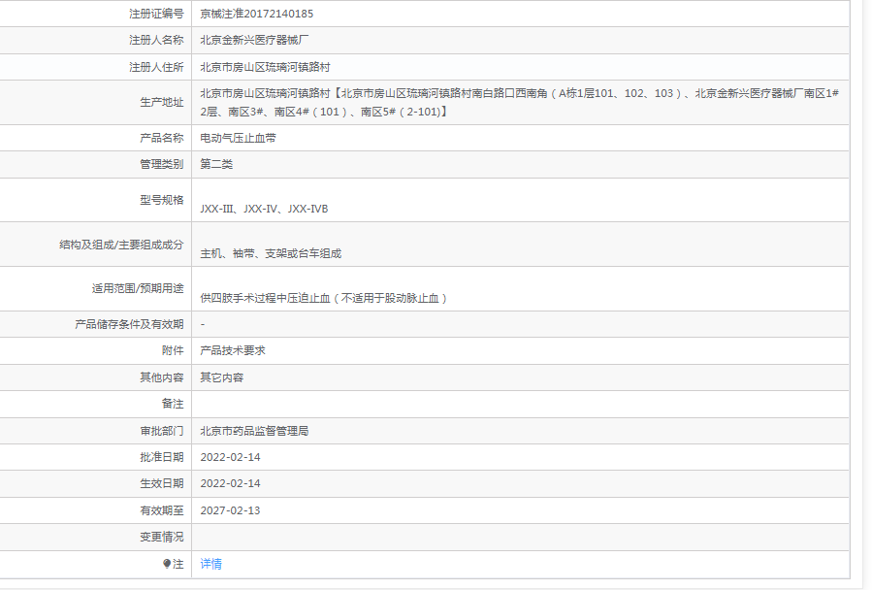Click the lightbulb icon beside 注
Image resolution: width=872 pixels, height=590 pixels.
point(166,564)
